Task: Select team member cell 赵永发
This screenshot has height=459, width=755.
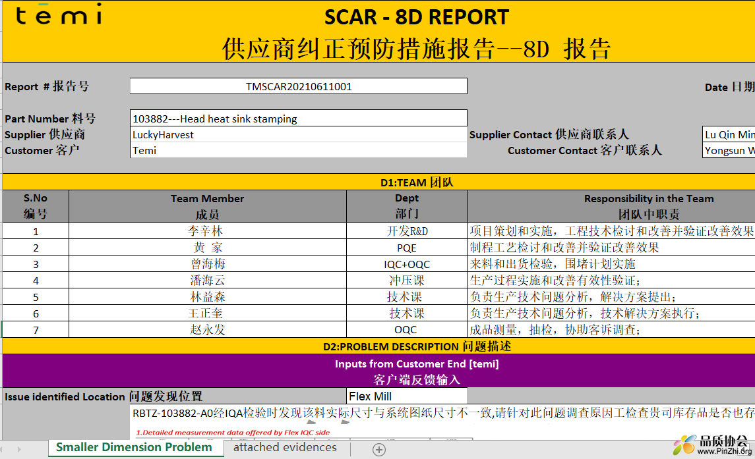Action: tap(208, 329)
